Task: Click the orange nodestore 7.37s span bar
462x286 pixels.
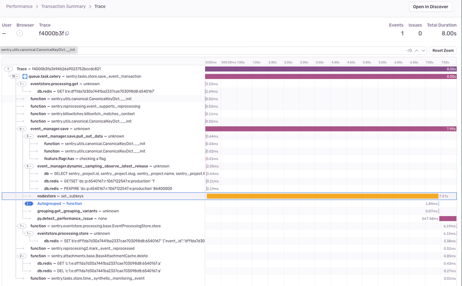Action: [x=323, y=196]
